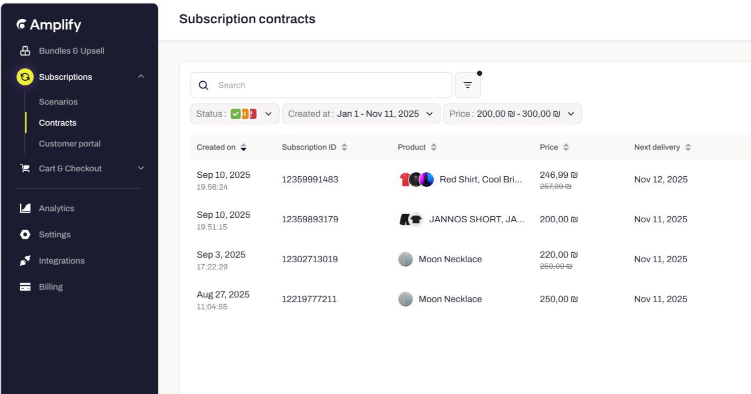Viewport: 751px width, 394px height.
Task: Collapse the Subscriptions menu chevron
Action: pos(141,76)
